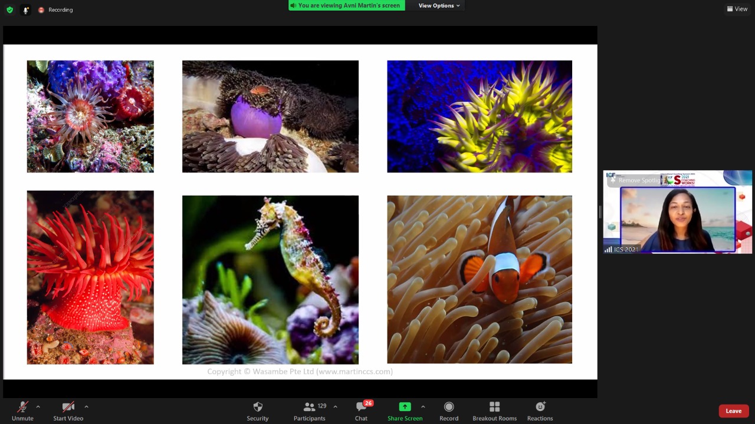Image resolution: width=755 pixels, height=424 pixels.
Task: Open the Security shield options
Action: 257,410
